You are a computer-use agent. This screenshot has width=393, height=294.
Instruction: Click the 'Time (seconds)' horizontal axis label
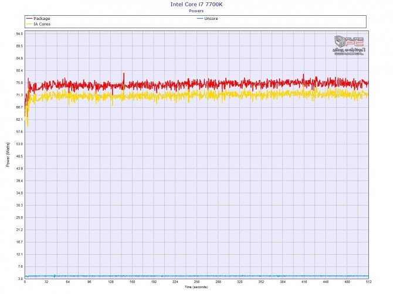196,287
